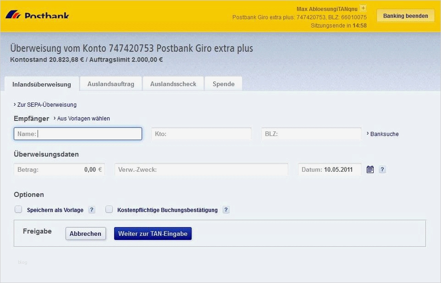Image resolution: width=441 pixels, height=283 pixels.
Task: Click the Datum field showing 10.05.2011
Action: coord(330,169)
